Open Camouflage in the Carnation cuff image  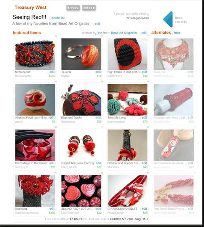35,145
